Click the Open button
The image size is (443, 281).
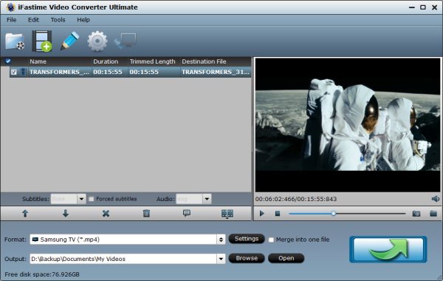point(286,258)
